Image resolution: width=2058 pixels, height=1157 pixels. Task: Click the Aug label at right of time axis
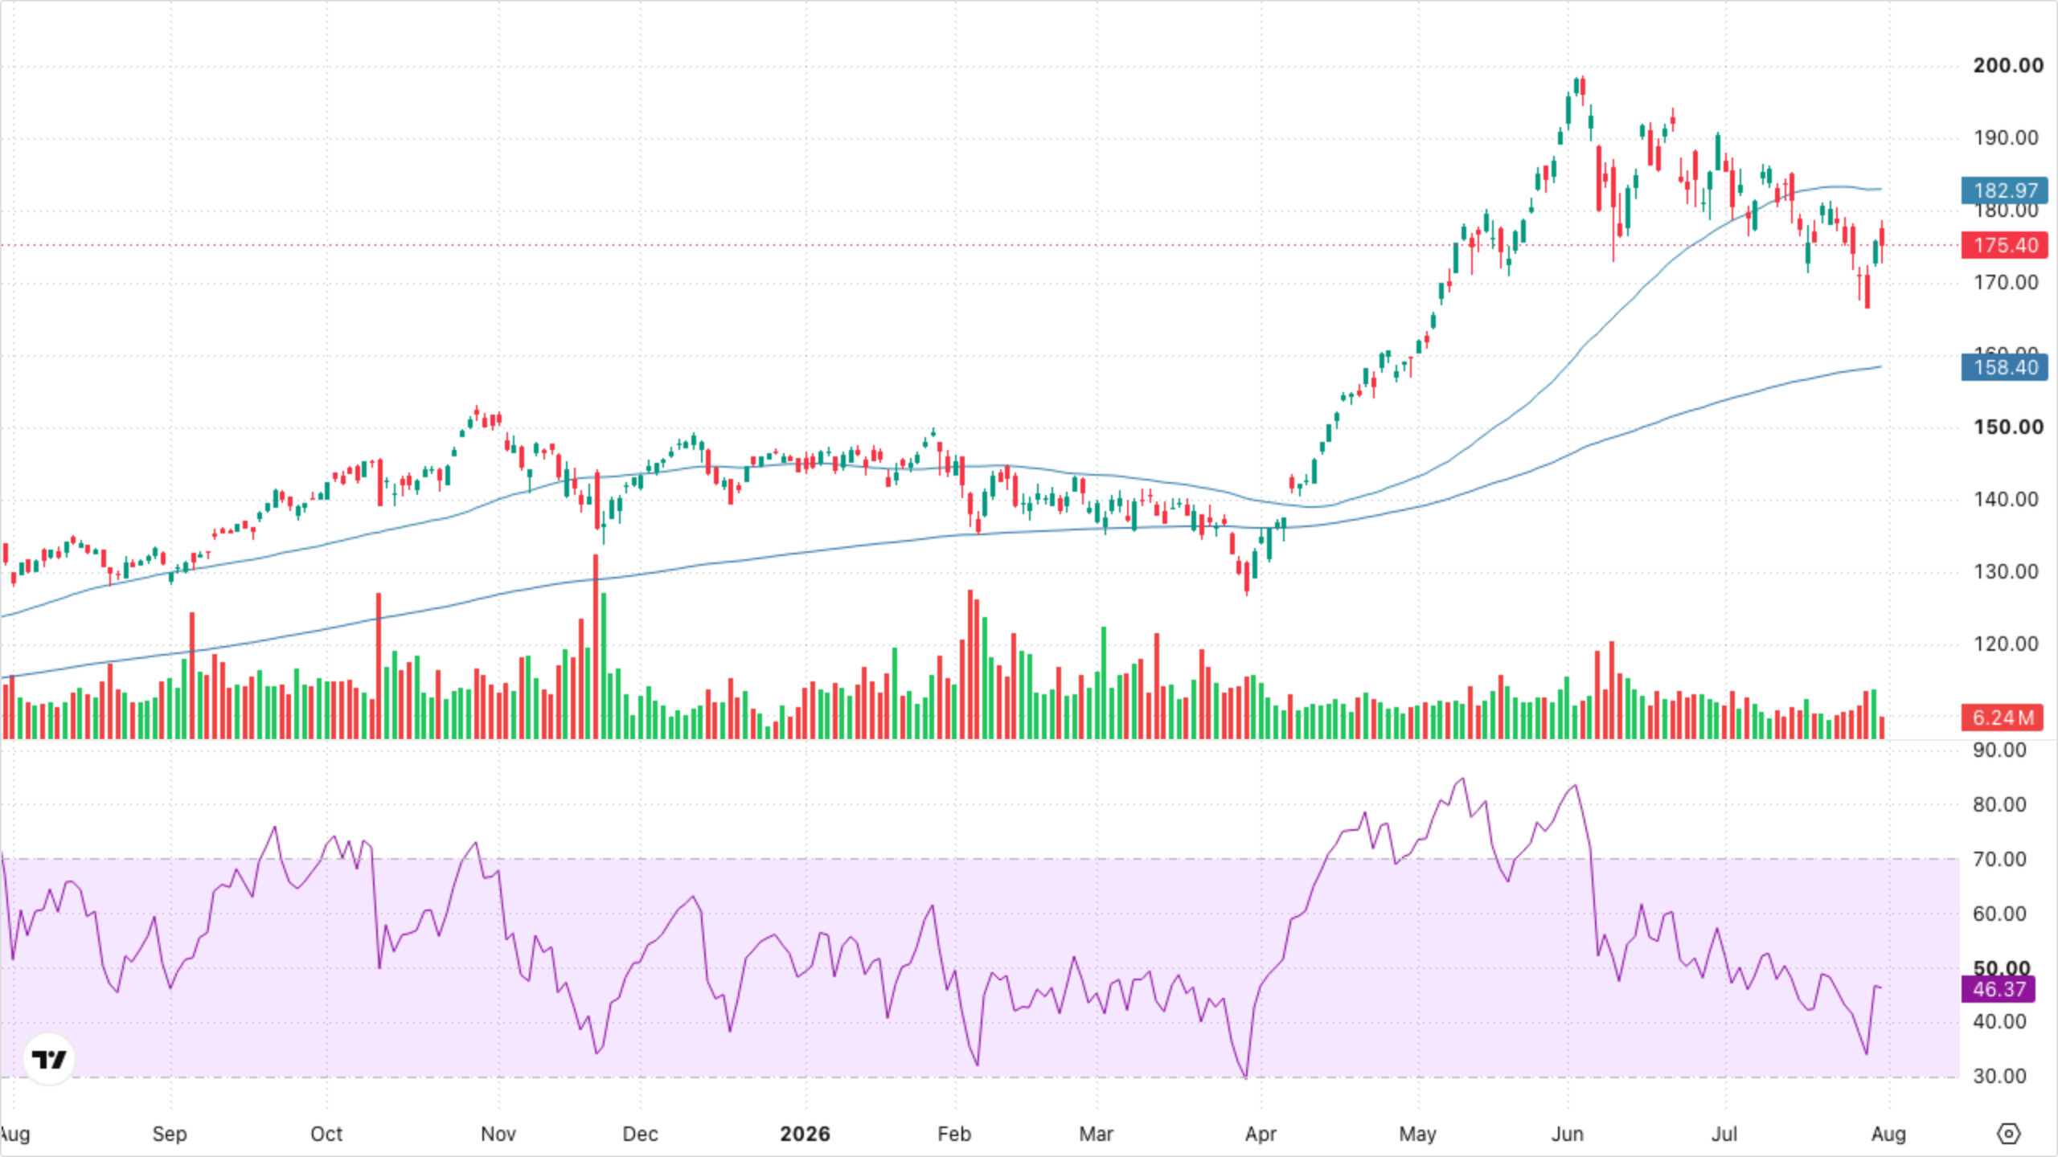pyautogui.click(x=1888, y=1134)
